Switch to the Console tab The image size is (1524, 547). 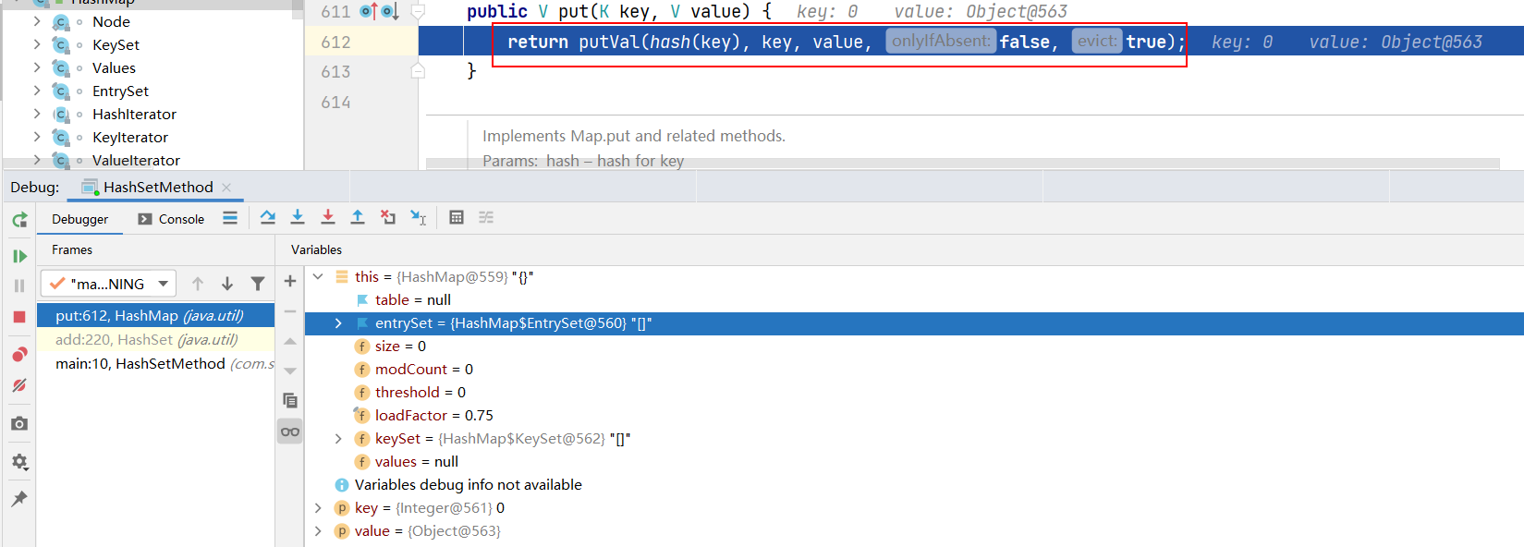pos(171,219)
